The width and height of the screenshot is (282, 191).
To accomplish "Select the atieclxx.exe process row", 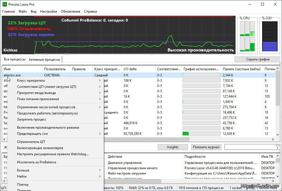I will [x=138, y=75].
